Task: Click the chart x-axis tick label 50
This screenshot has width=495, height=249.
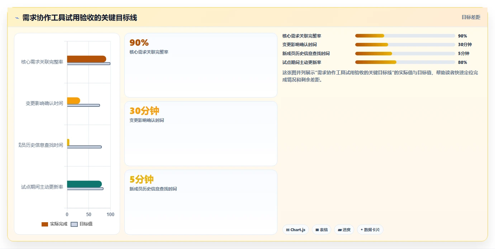Action: (x=89, y=214)
